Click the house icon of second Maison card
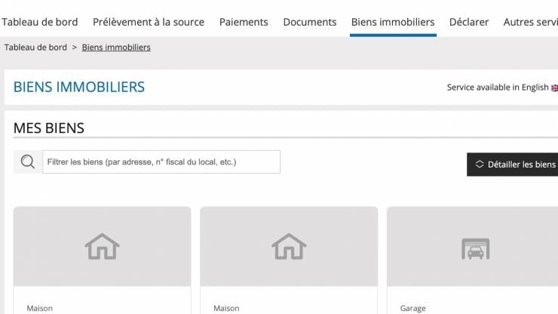This screenshot has height=314, width=558. tap(289, 246)
